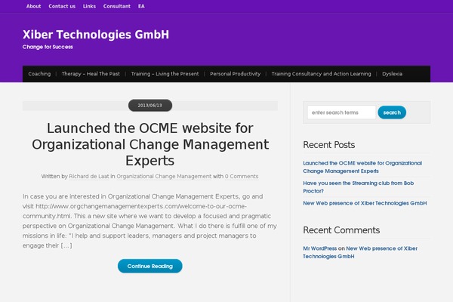Open recent post New Web presence of Xiber

[x=365, y=203]
